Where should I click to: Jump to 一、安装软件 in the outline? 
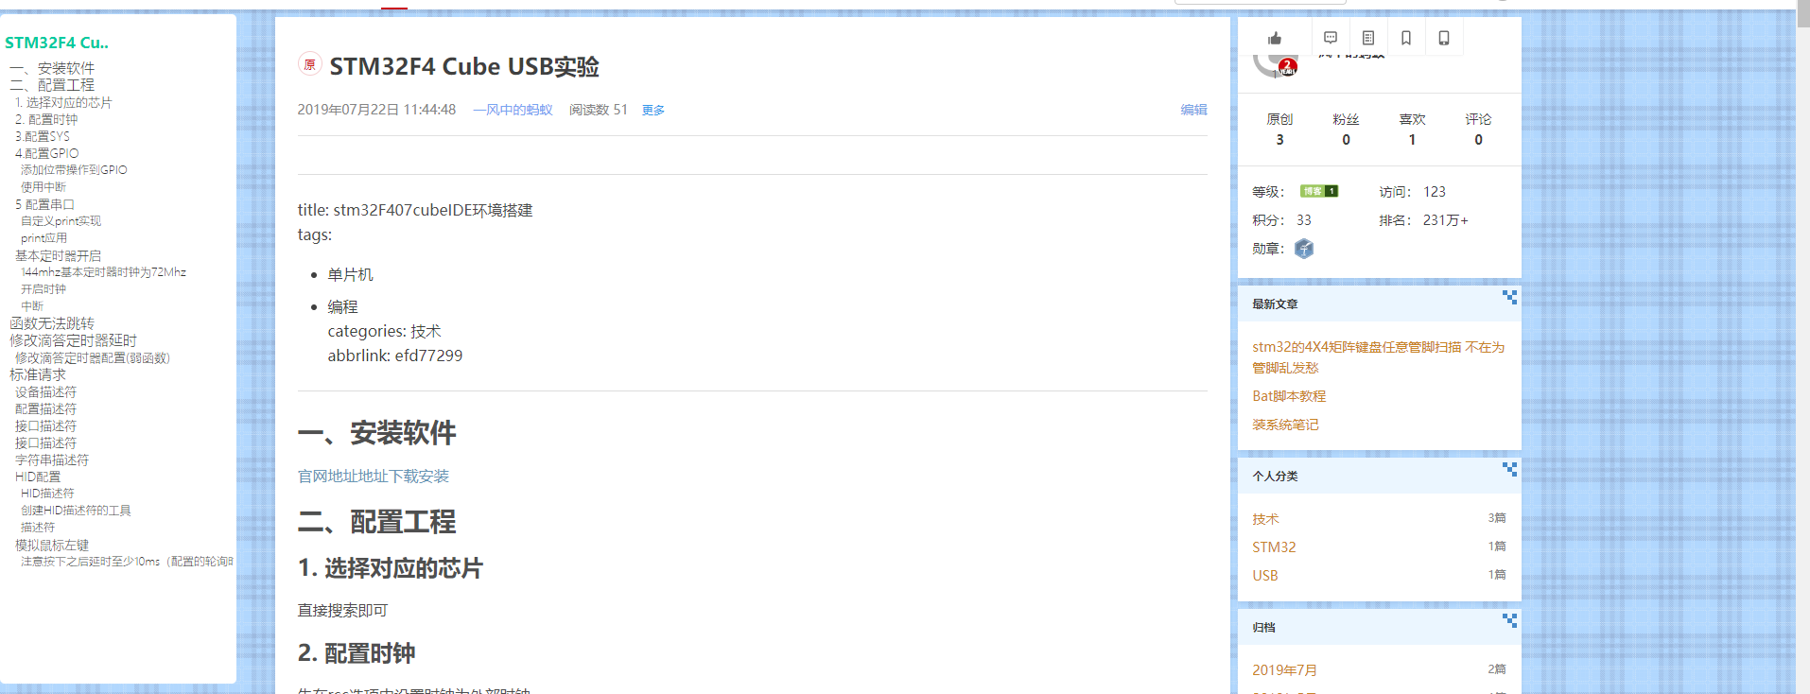pos(52,68)
